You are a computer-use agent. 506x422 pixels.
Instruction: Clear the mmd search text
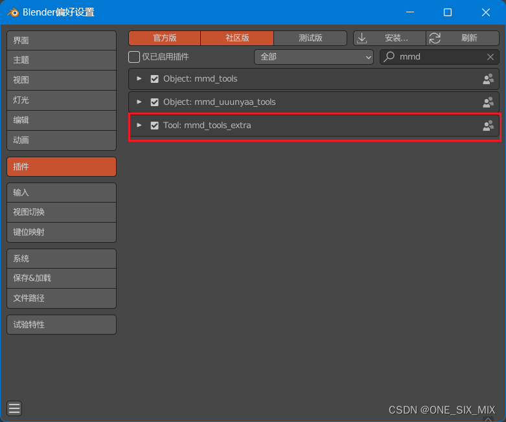(x=490, y=57)
